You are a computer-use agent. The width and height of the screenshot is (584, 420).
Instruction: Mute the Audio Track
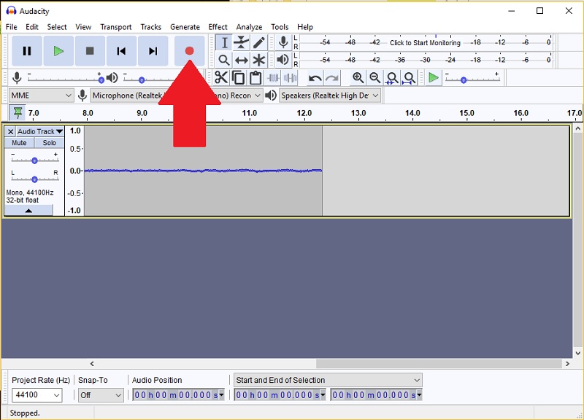[x=20, y=143]
